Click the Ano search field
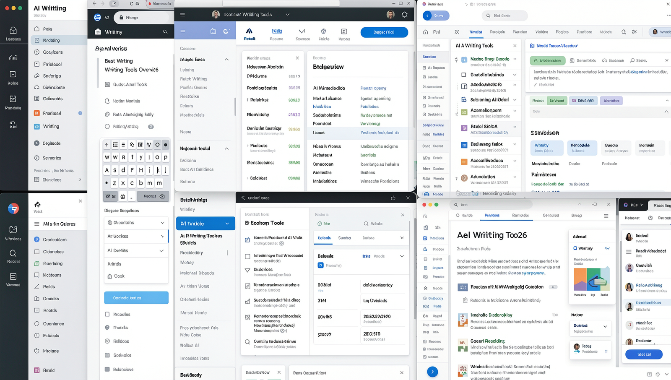 (491, 205)
